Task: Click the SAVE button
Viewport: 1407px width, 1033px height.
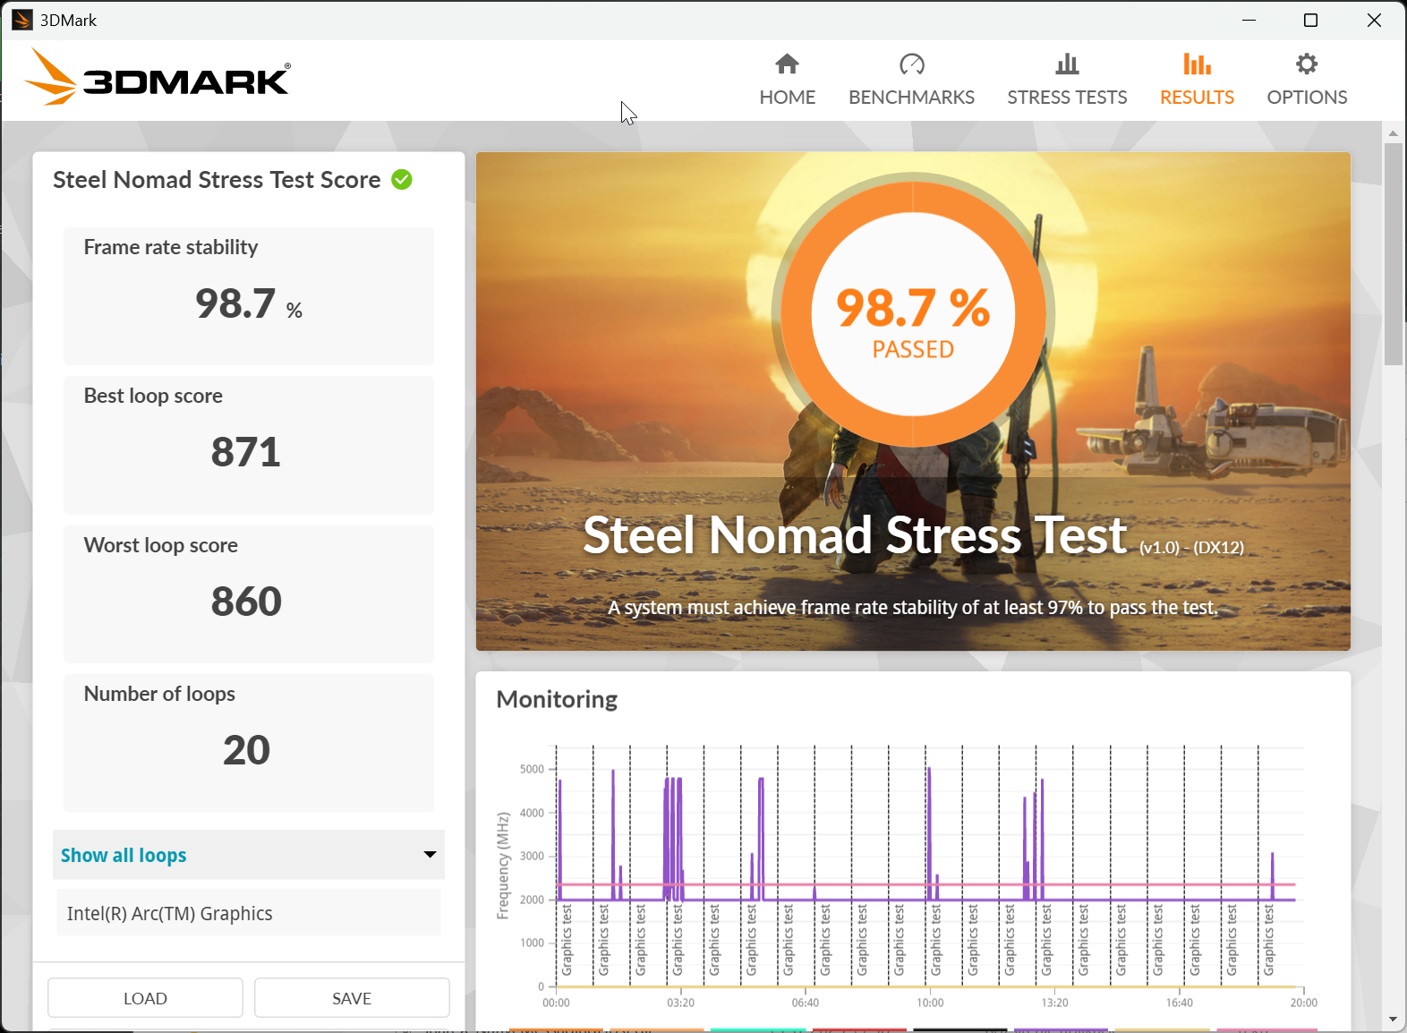Action: pos(352,998)
